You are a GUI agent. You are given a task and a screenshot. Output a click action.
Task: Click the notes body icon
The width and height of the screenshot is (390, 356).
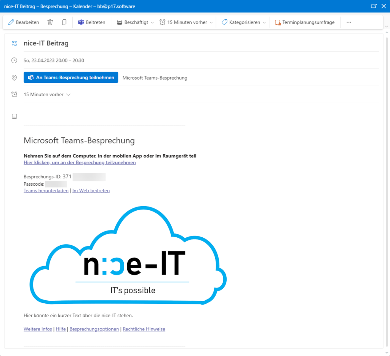pyautogui.click(x=14, y=116)
